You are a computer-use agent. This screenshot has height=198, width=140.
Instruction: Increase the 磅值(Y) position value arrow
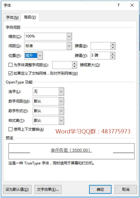[112, 54]
